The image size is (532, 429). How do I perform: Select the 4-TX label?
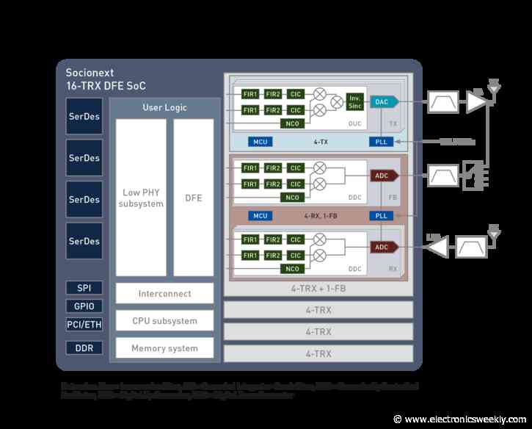(x=321, y=142)
